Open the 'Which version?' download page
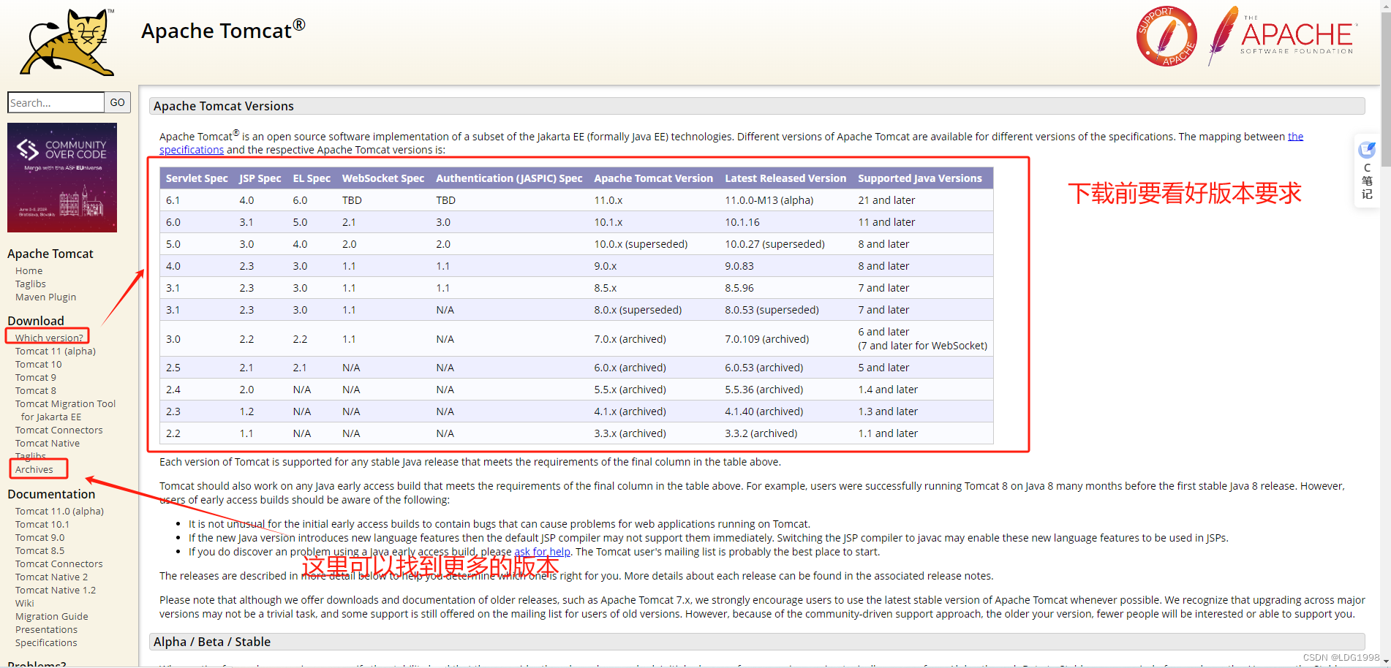The image size is (1391, 668). (x=48, y=337)
